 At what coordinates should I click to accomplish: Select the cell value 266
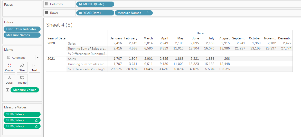click(x=227, y=59)
